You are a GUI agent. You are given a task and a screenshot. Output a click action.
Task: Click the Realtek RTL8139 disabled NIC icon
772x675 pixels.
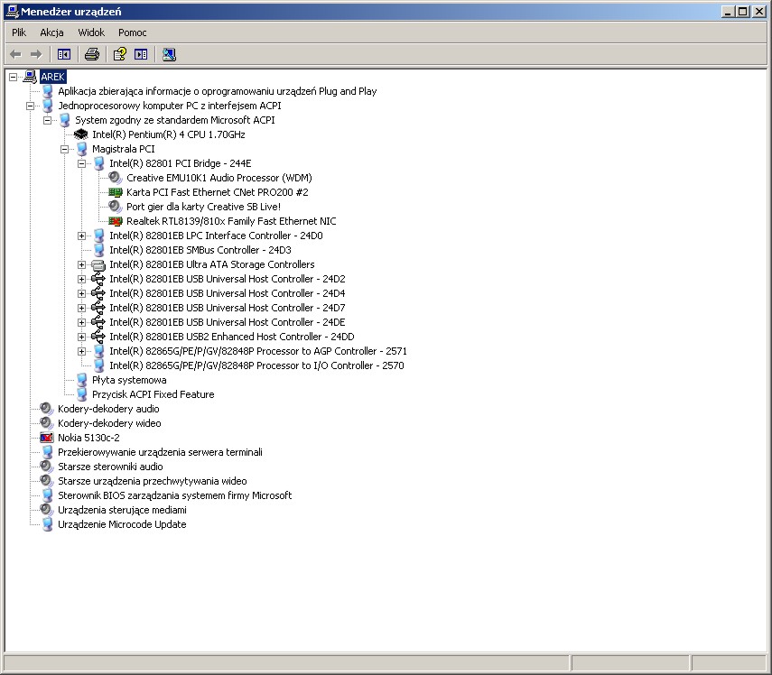click(116, 221)
